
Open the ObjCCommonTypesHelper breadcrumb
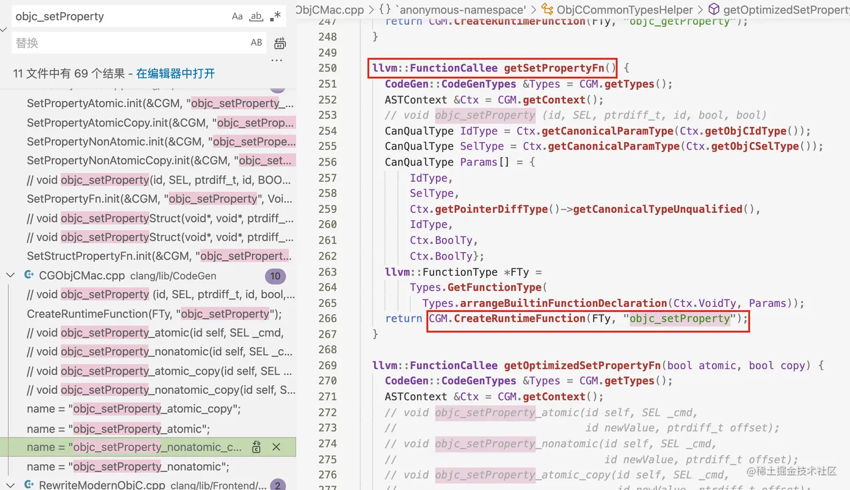tap(625, 10)
